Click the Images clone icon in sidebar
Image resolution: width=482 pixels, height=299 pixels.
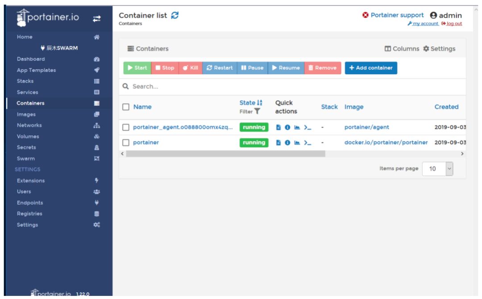[x=96, y=114]
